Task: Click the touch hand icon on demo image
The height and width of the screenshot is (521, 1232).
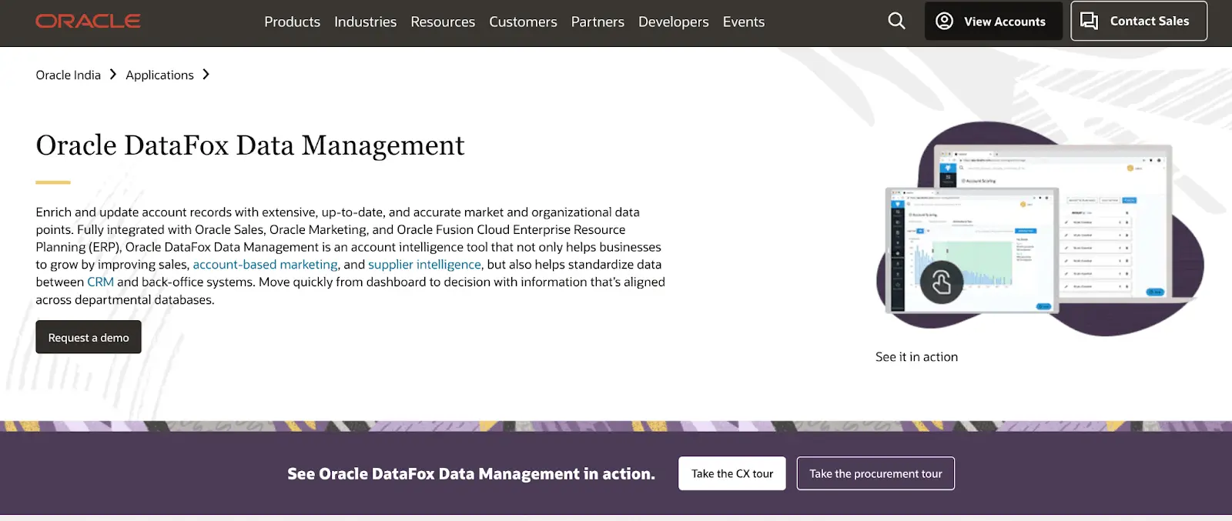Action: pos(941,283)
